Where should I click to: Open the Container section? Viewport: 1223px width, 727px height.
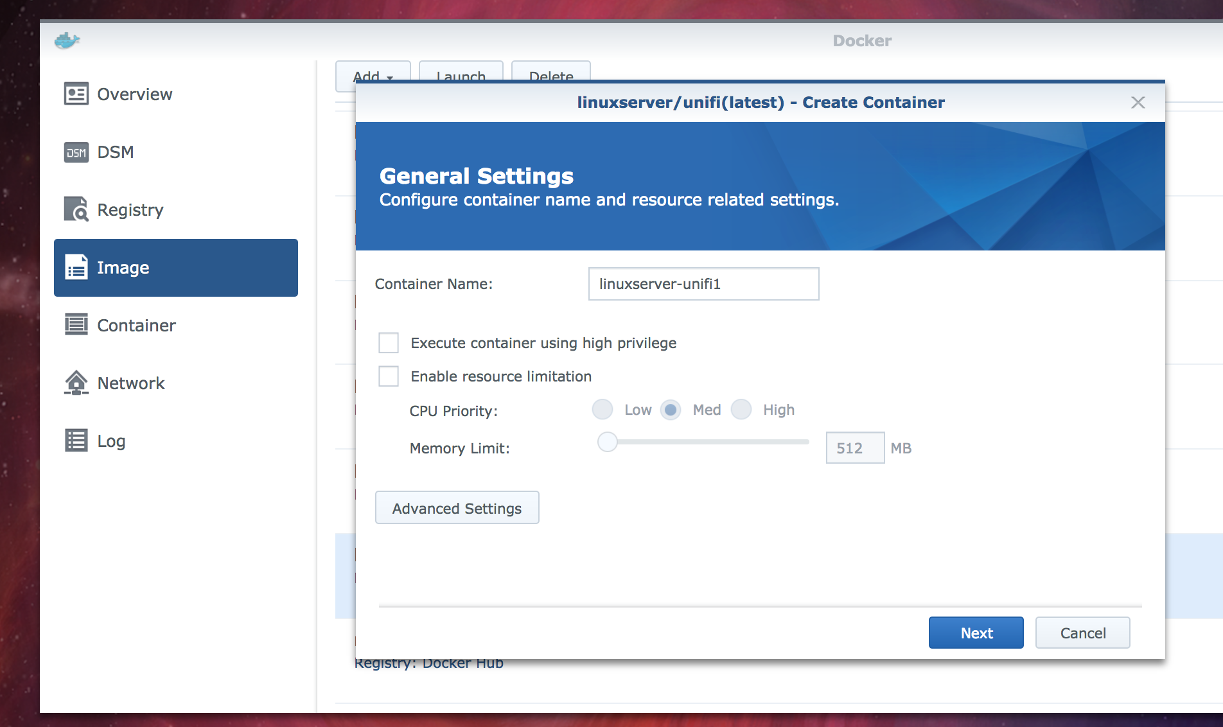176,325
